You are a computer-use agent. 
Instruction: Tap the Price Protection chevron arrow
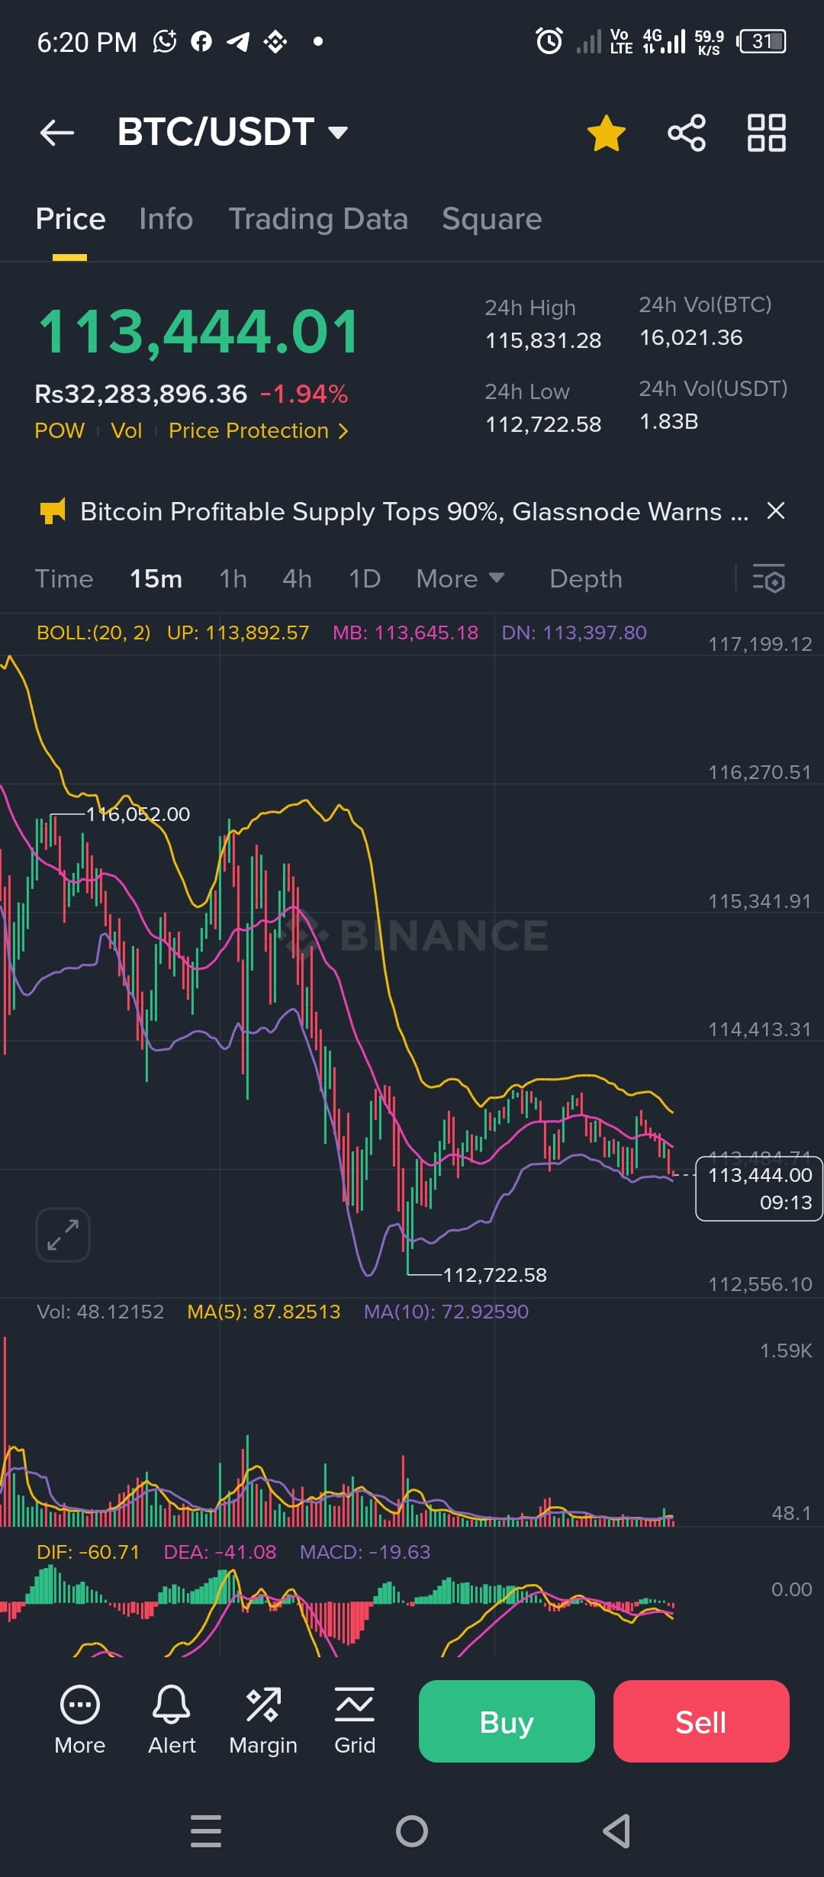tap(343, 432)
